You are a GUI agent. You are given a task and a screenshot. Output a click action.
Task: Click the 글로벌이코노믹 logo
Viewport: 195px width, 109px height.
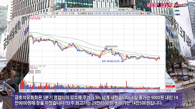pos(160,5)
